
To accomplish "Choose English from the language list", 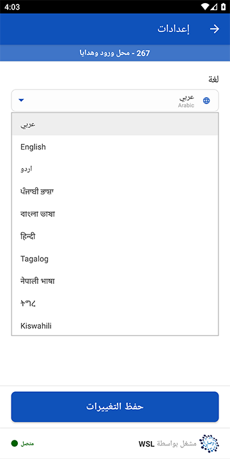I will [115, 146].
